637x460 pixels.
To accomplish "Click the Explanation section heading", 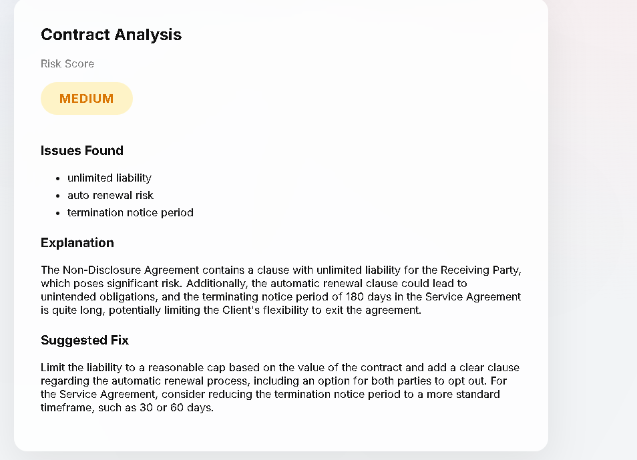I will tap(77, 242).
